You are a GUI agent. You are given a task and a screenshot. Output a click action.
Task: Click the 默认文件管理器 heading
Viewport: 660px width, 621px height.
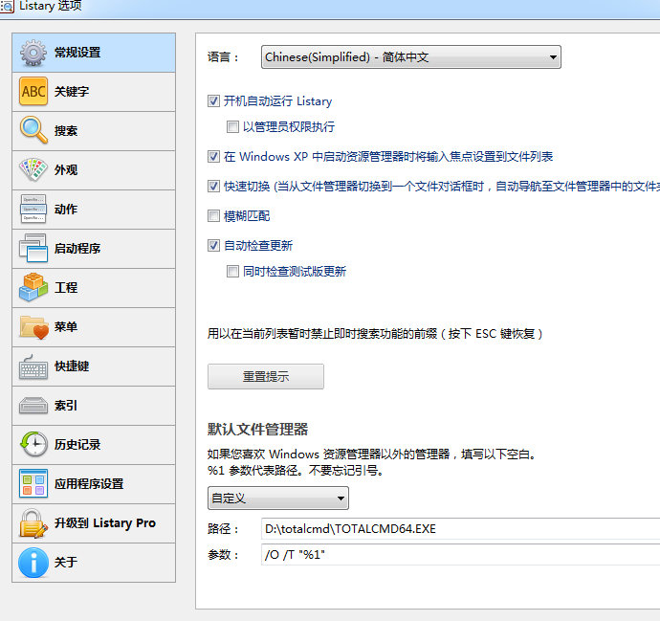(257, 430)
